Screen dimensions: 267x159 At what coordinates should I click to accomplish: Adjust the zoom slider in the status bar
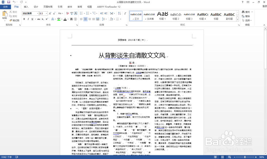coord(245,157)
